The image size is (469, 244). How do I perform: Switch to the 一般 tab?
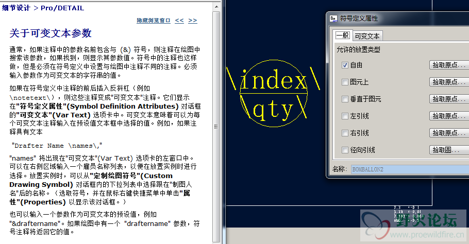pos(343,36)
